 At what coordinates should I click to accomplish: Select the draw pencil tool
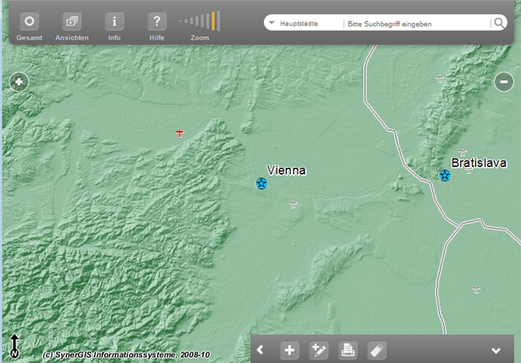(319, 349)
